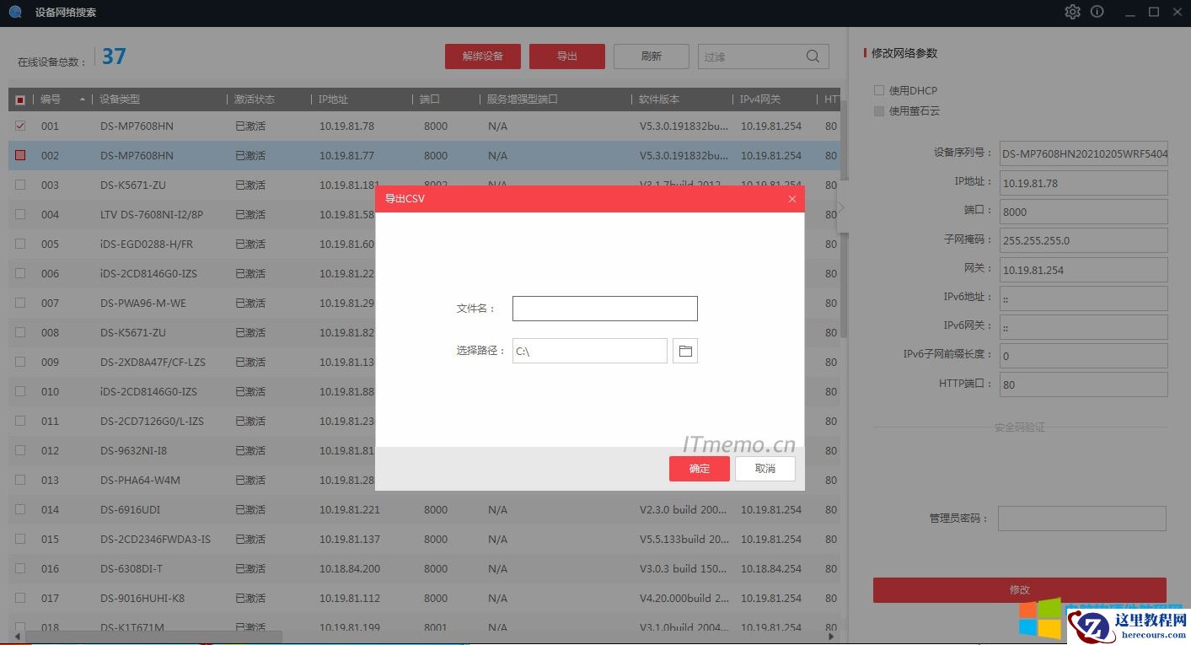
Task: Edit the 网关 field in side panel
Action: [x=1084, y=270]
